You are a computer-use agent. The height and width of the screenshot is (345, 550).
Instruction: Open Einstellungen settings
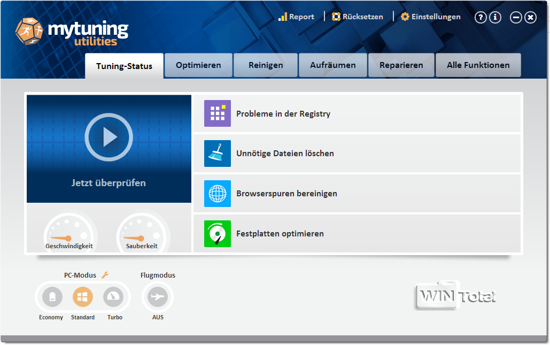tap(430, 17)
